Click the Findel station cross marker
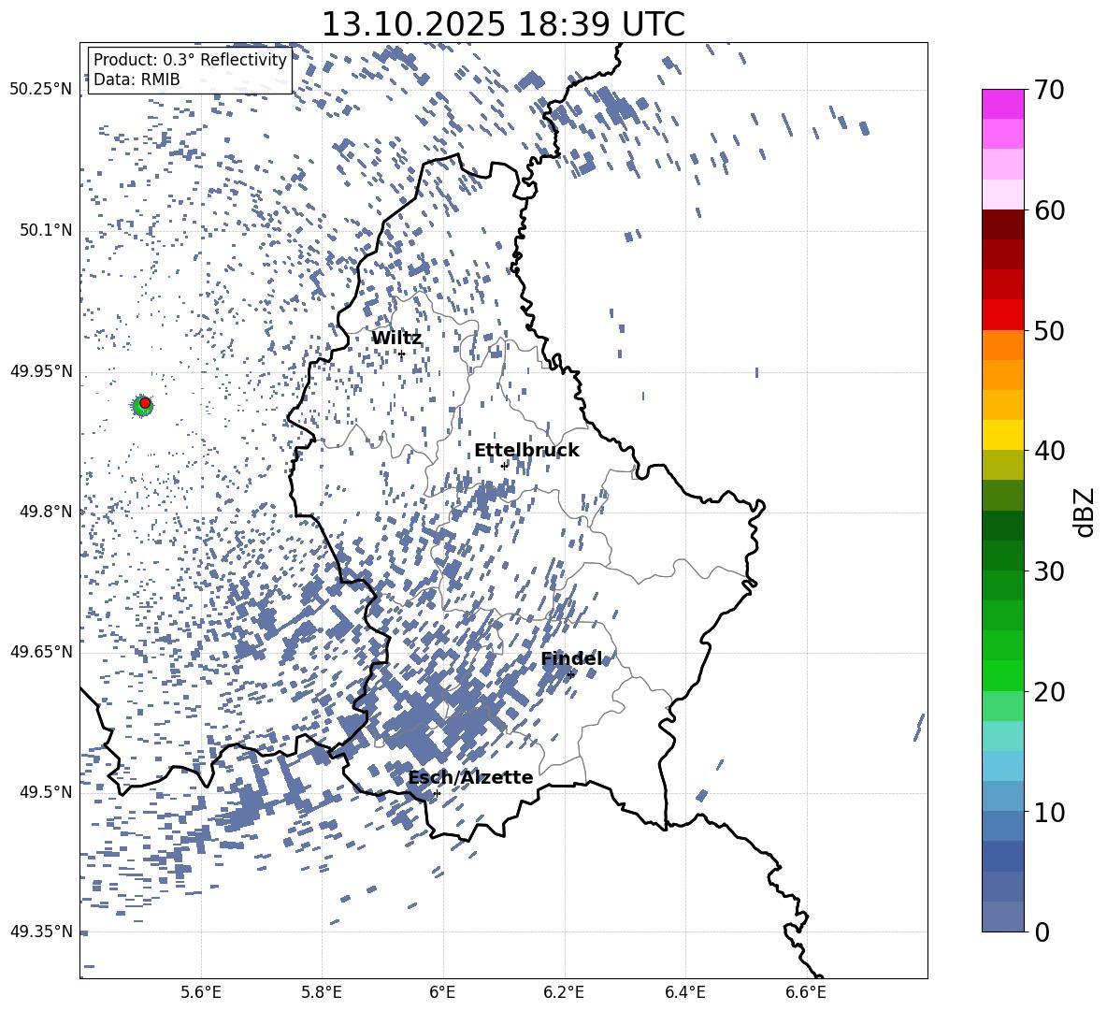Screen dimensions: 1107x1011 [571, 674]
